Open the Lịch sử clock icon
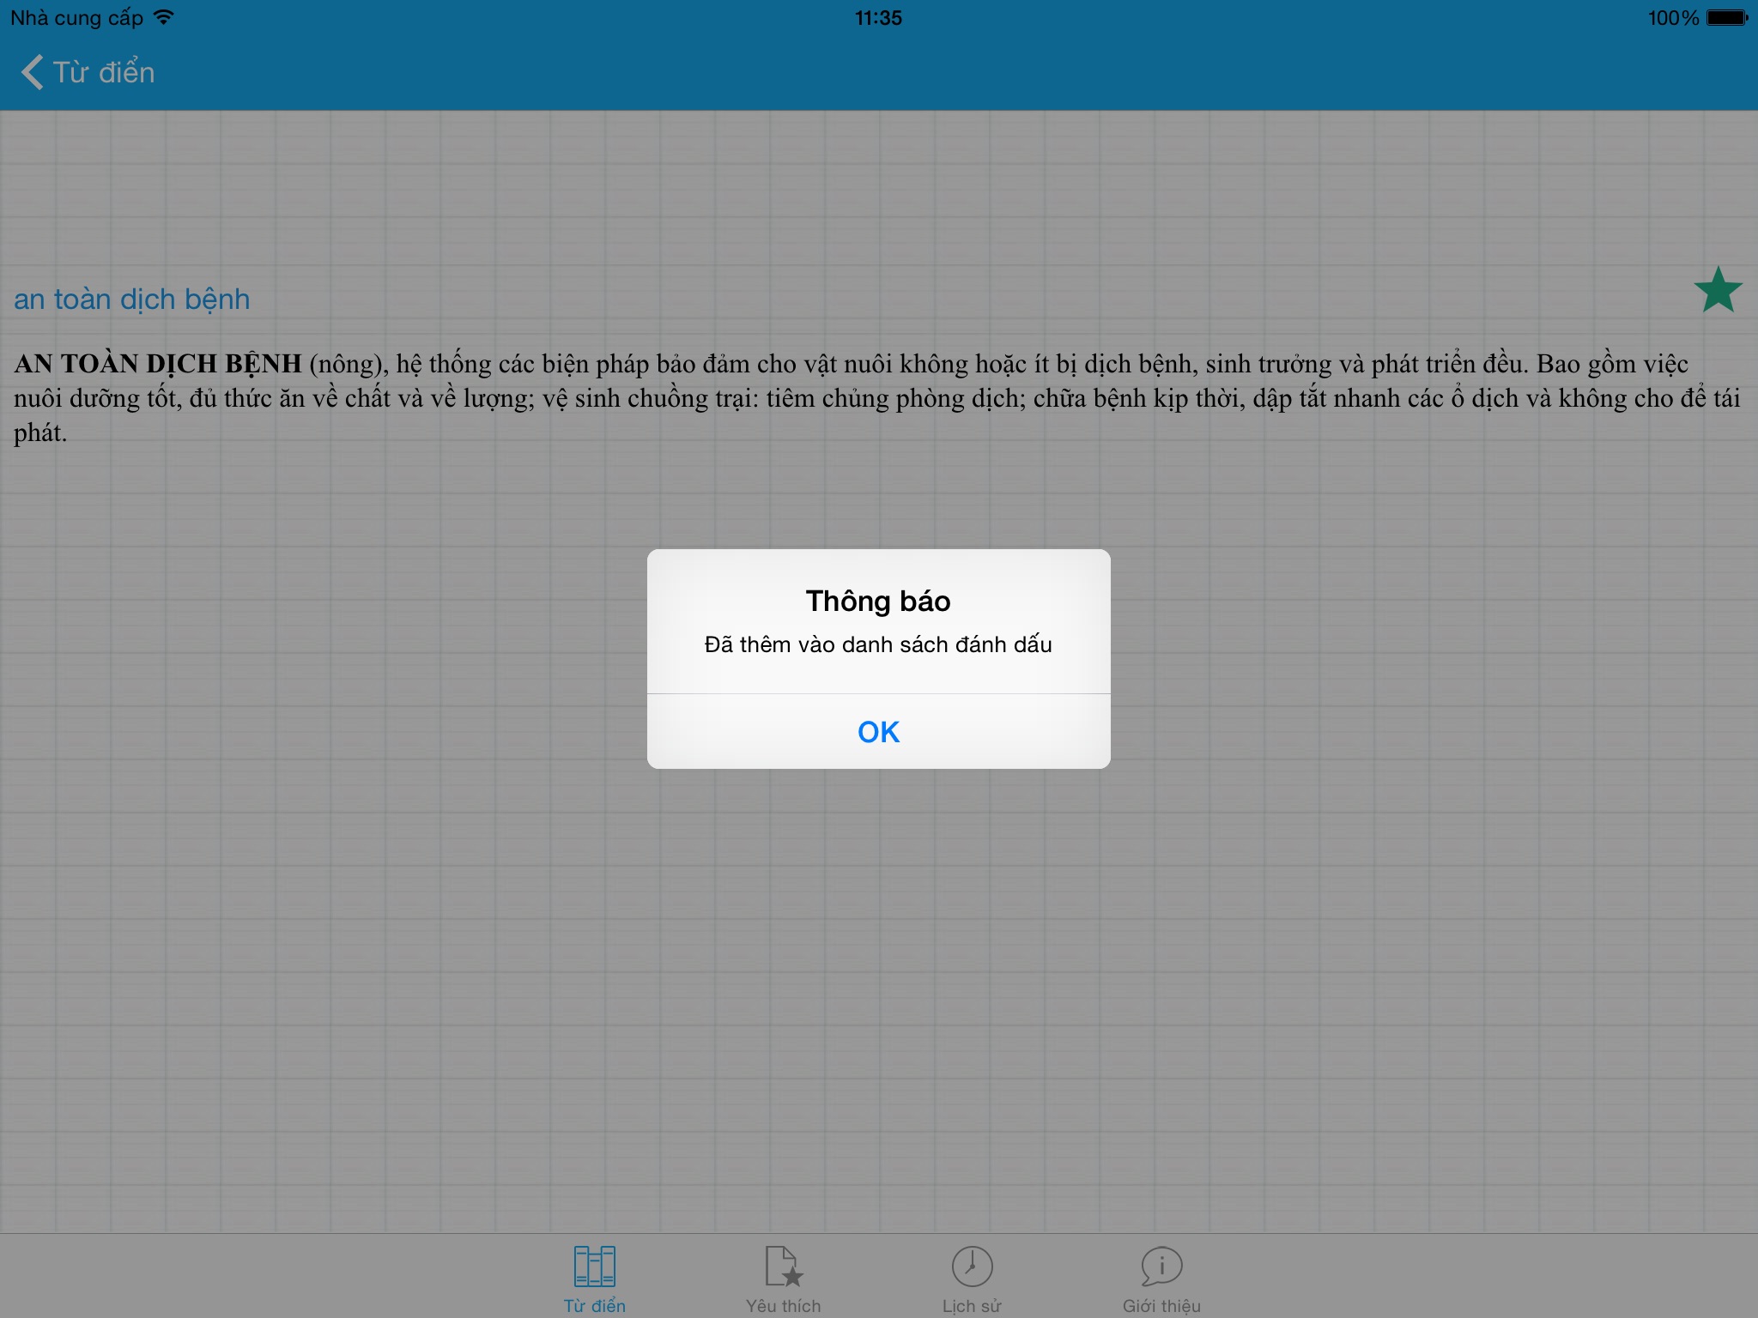This screenshot has width=1758, height=1318. (x=972, y=1266)
